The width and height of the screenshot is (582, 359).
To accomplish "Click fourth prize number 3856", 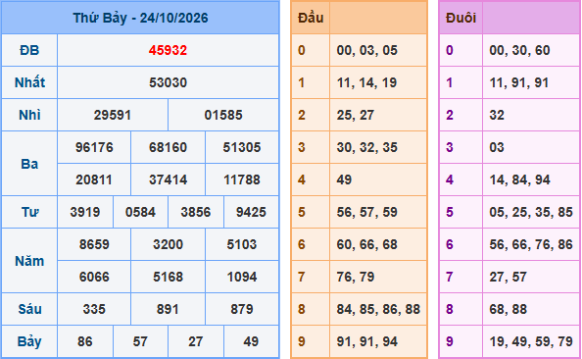I will pos(196,212).
